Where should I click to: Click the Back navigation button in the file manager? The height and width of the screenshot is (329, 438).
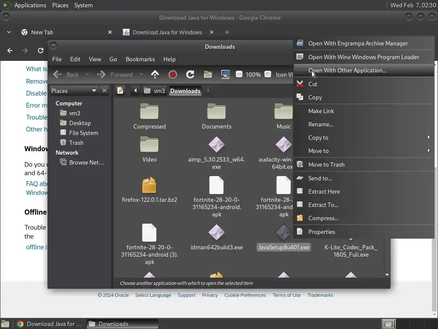(x=66, y=75)
